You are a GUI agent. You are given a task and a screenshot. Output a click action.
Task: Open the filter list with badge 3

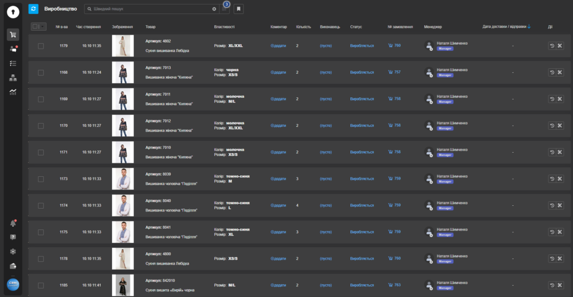point(224,9)
